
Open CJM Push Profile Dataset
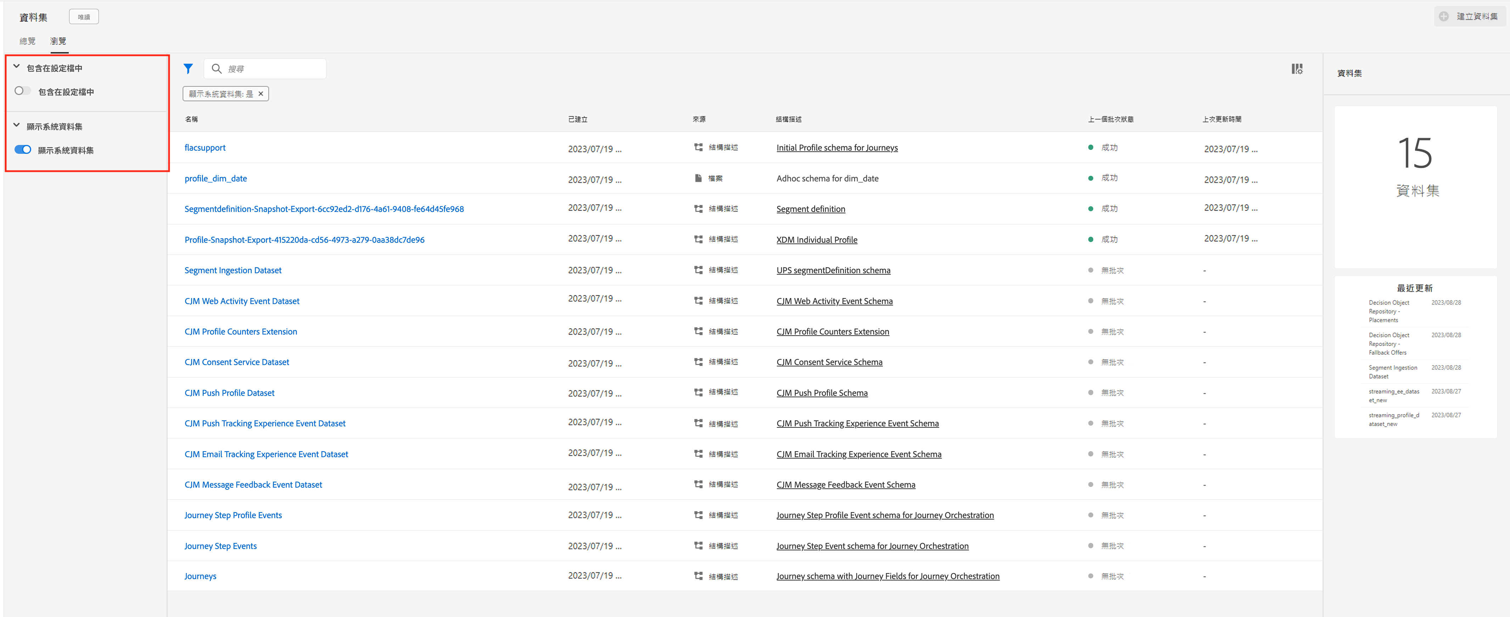pos(229,393)
